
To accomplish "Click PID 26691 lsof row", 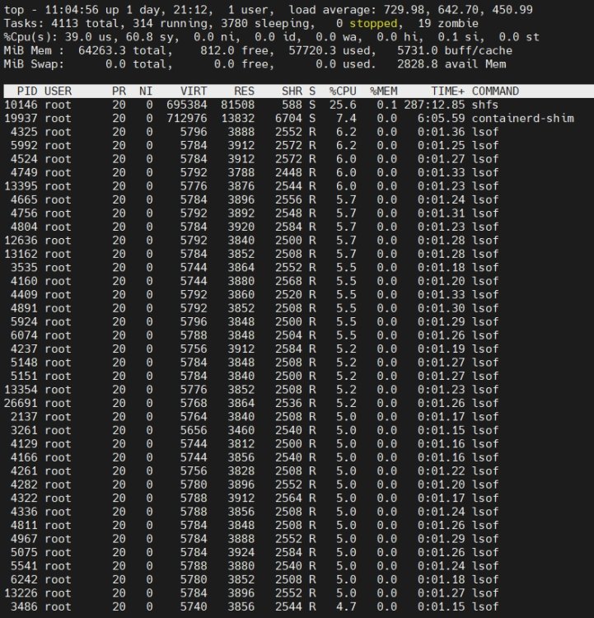I will pos(251,403).
